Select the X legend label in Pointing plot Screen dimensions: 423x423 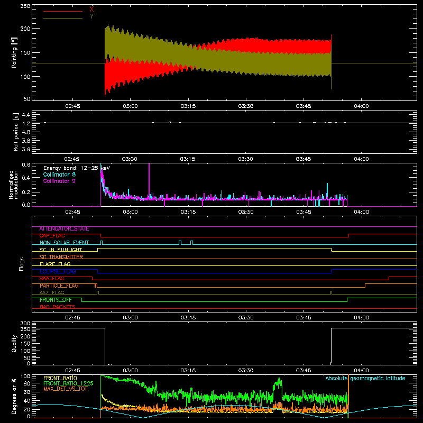91,10
